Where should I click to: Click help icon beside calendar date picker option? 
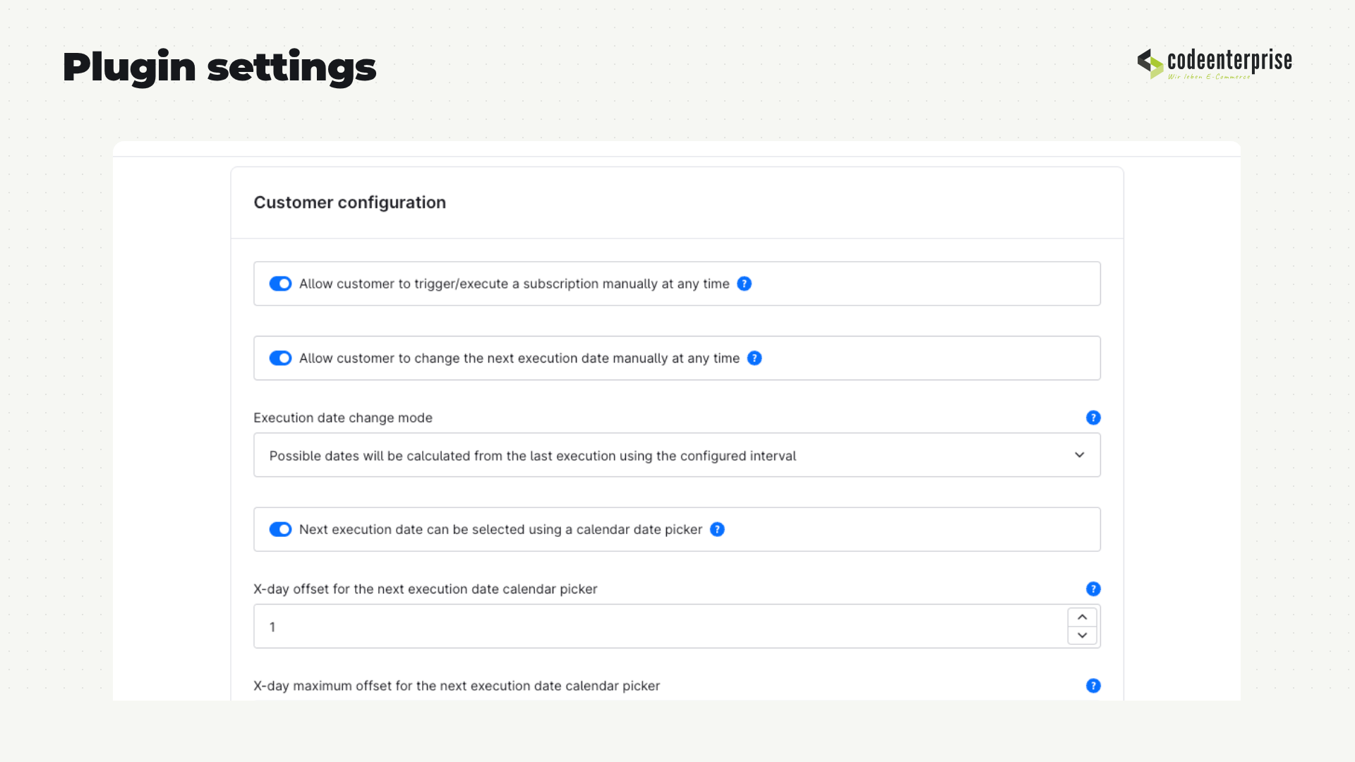717,529
